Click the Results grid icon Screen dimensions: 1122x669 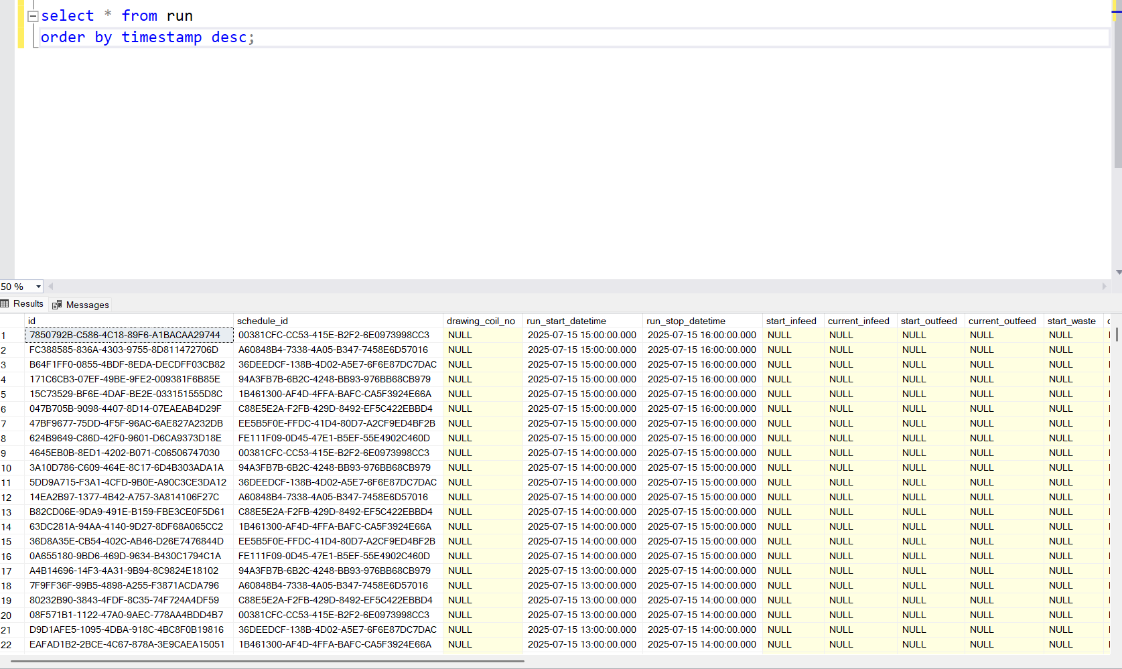point(5,304)
